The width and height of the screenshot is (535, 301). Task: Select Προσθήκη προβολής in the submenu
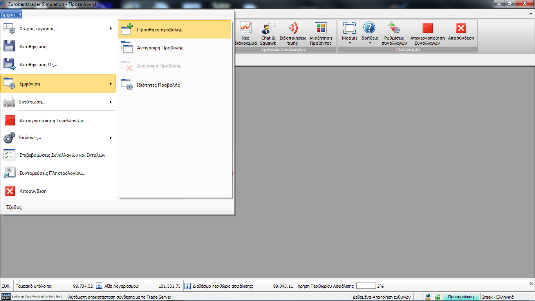pos(174,29)
